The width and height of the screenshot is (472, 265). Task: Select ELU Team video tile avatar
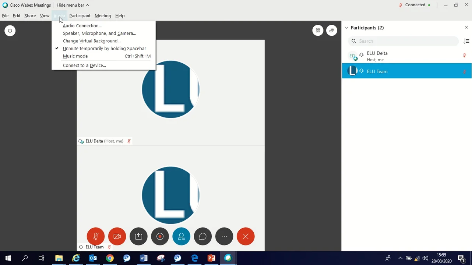click(170, 195)
